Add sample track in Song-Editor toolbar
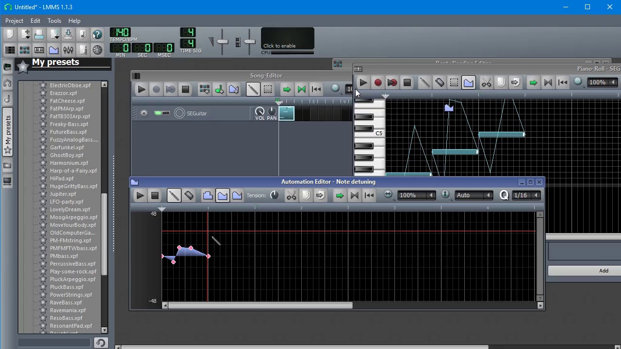The image size is (621, 349). click(x=219, y=89)
